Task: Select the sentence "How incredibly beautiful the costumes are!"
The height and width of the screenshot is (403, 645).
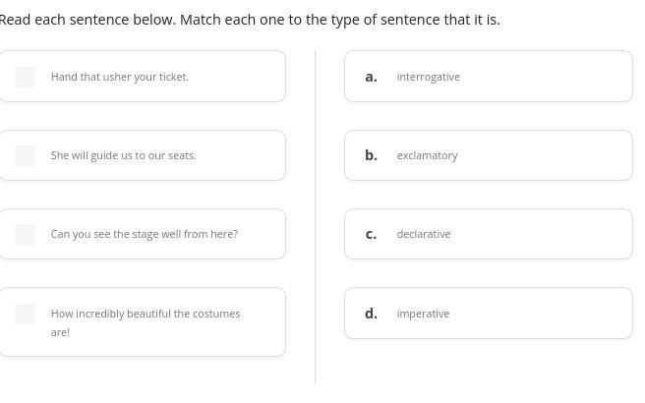Action: 146,314
